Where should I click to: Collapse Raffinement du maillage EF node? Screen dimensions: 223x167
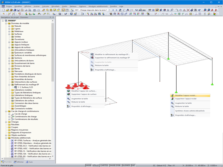(x=9, y=85)
